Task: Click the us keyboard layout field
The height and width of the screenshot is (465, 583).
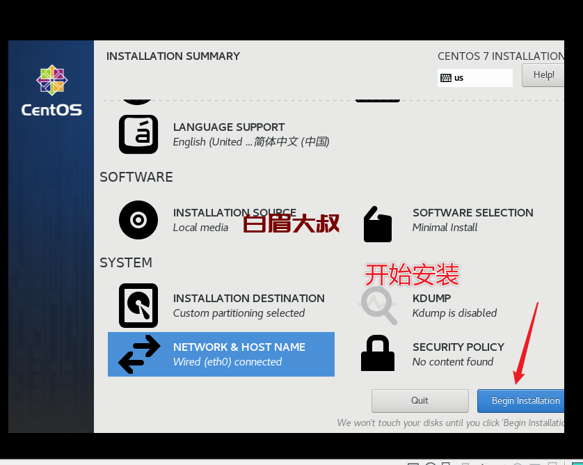Action: (x=474, y=78)
